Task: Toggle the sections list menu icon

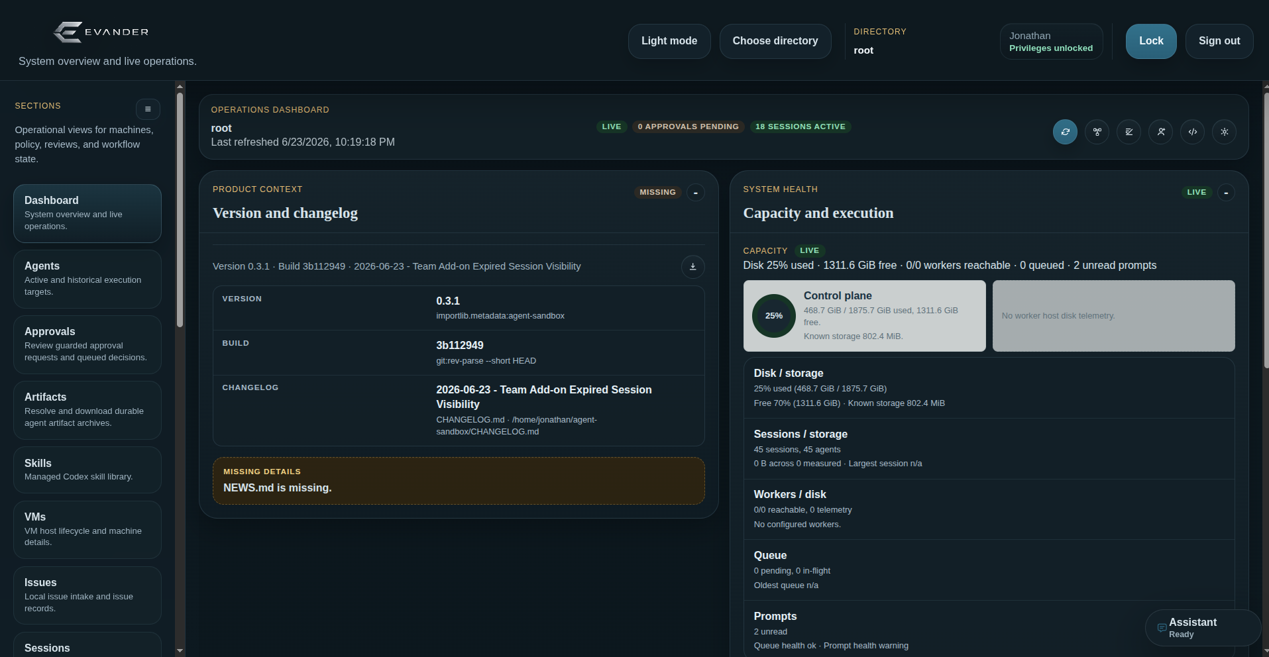Action: click(148, 109)
